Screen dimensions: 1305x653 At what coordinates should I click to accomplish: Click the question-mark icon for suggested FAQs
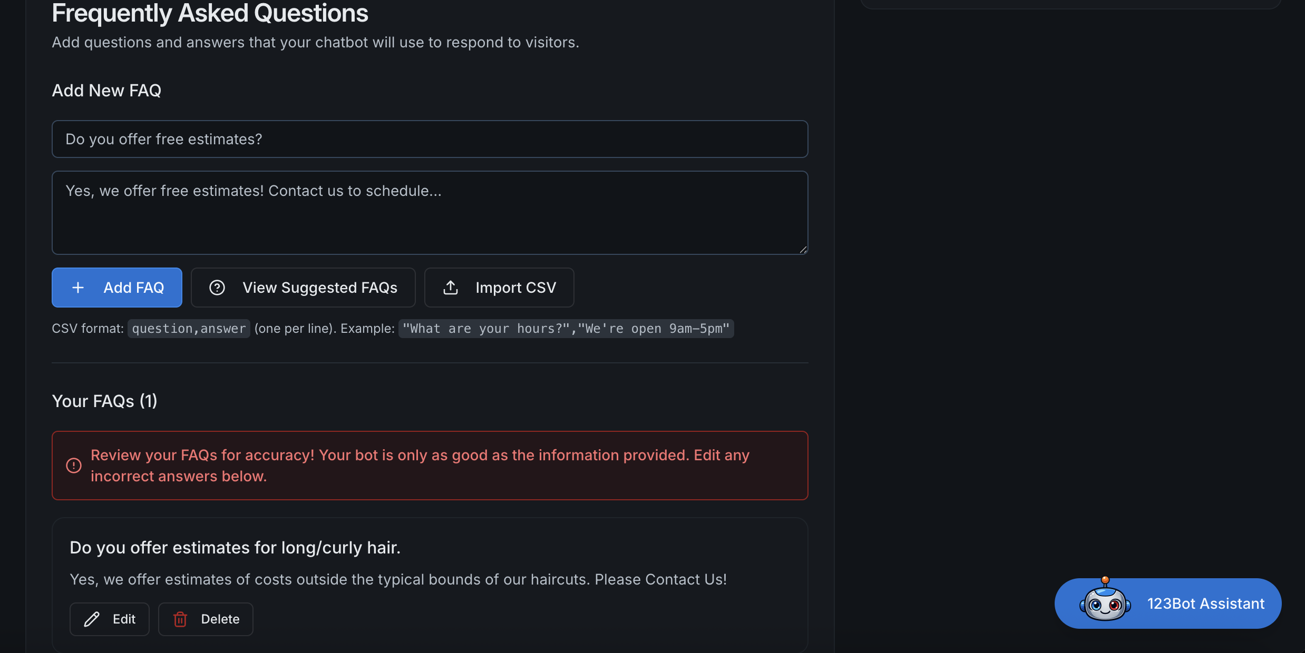[x=217, y=288]
